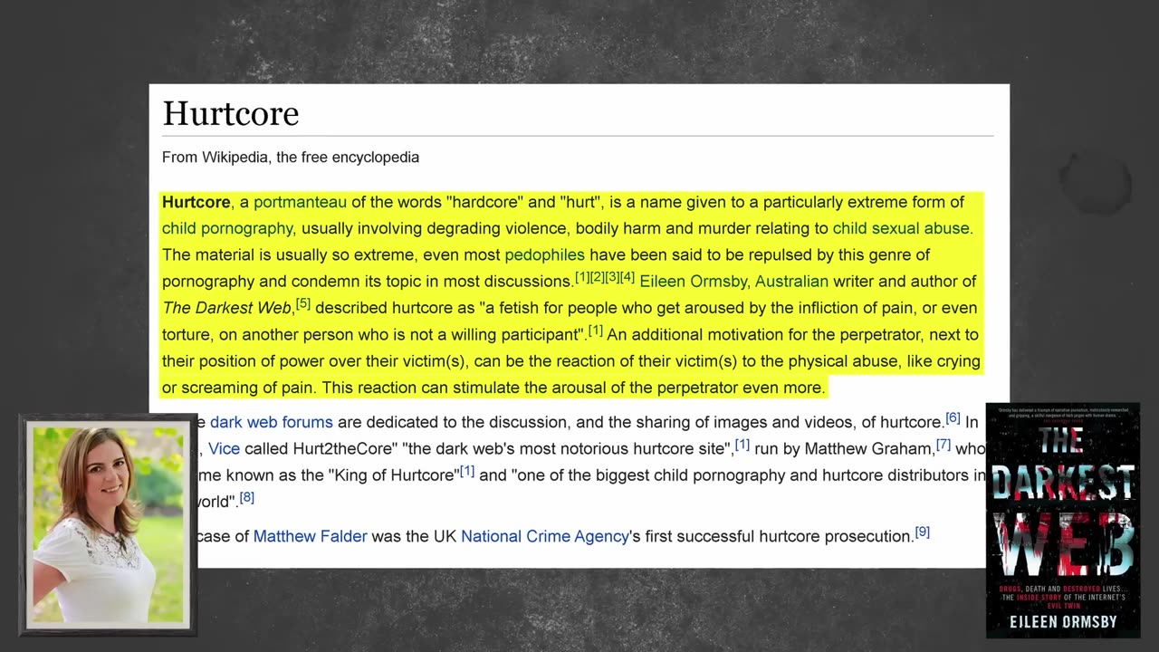Follow the child sexual abuse link
The image size is (1159, 652).
click(901, 228)
